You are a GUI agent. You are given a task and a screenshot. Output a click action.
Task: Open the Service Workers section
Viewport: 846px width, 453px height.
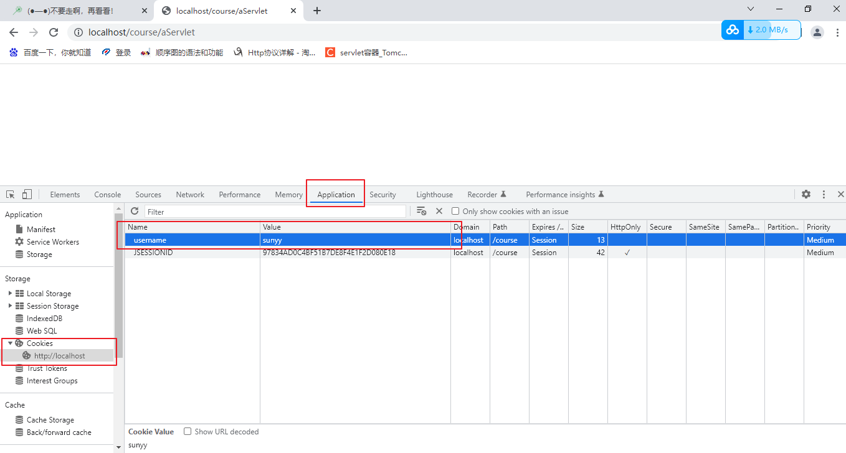pyautogui.click(x=52, y=242)
